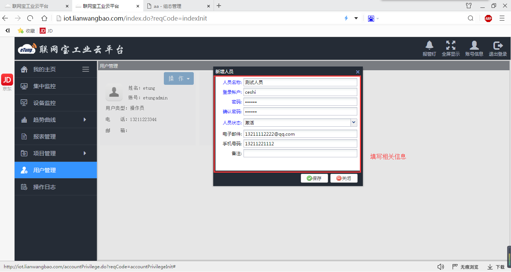Click the volume speaker icon in status bar
The image size is (511, 272).
point(441,267)
